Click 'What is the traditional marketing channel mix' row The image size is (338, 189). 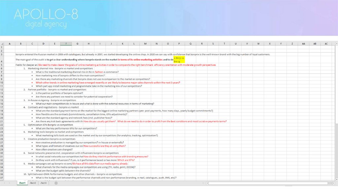click(77, 72)
